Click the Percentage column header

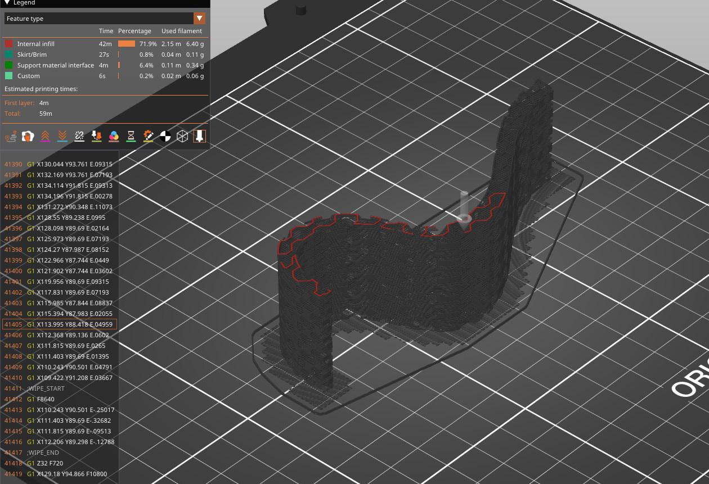click(134, 31)
